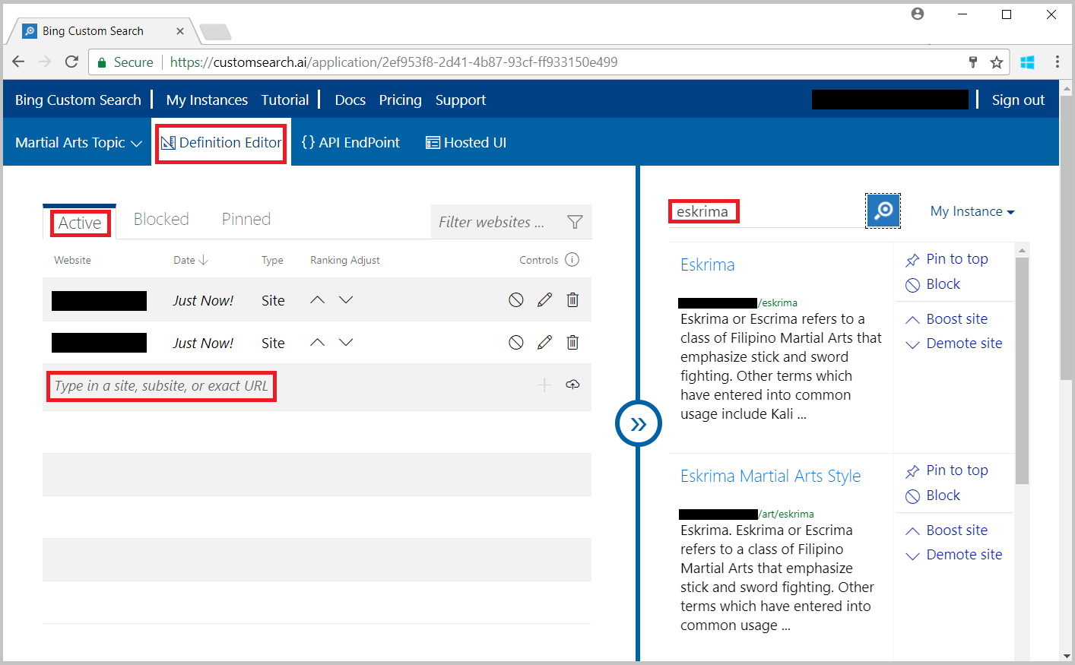Click the Website column header
1075x665 pixels.
72,260
